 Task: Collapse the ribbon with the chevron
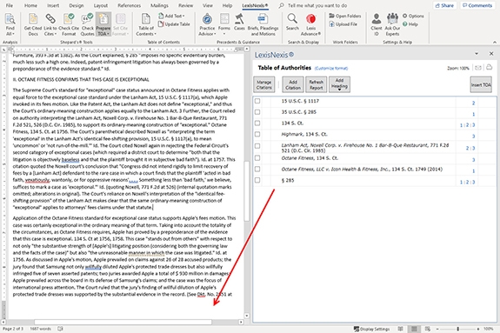(494, 42)
